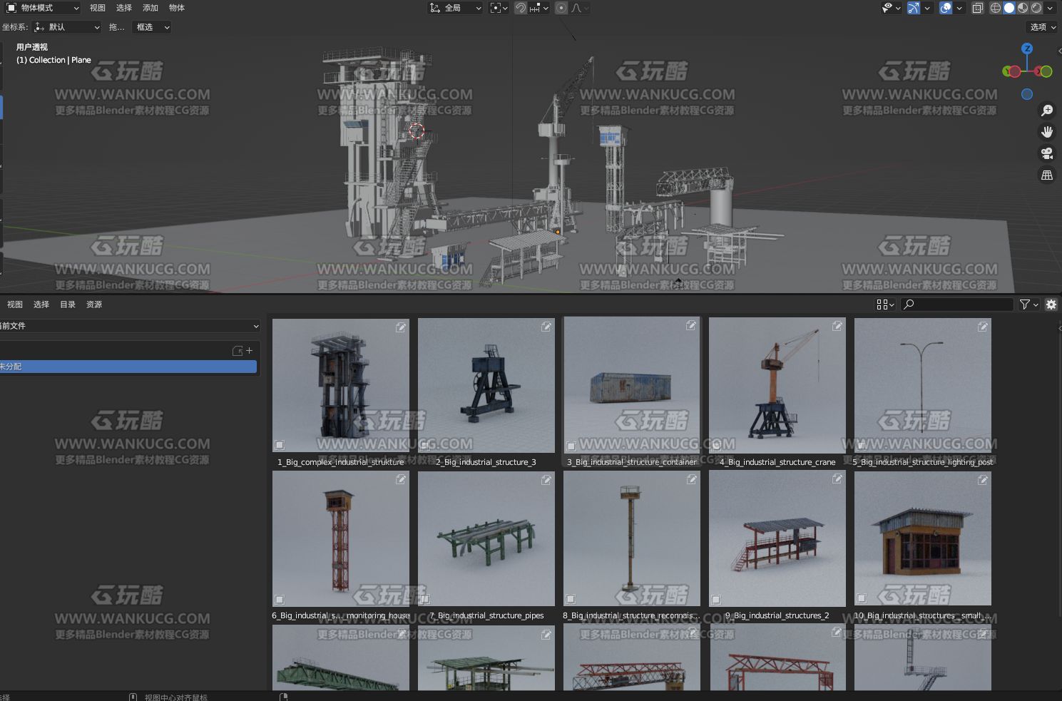Click edit icon on 1_Big_complex_industrial_strukture thumbnail
Image resolution: width=1062 pixels, height=701 pixels.
[x=401, y=327]
